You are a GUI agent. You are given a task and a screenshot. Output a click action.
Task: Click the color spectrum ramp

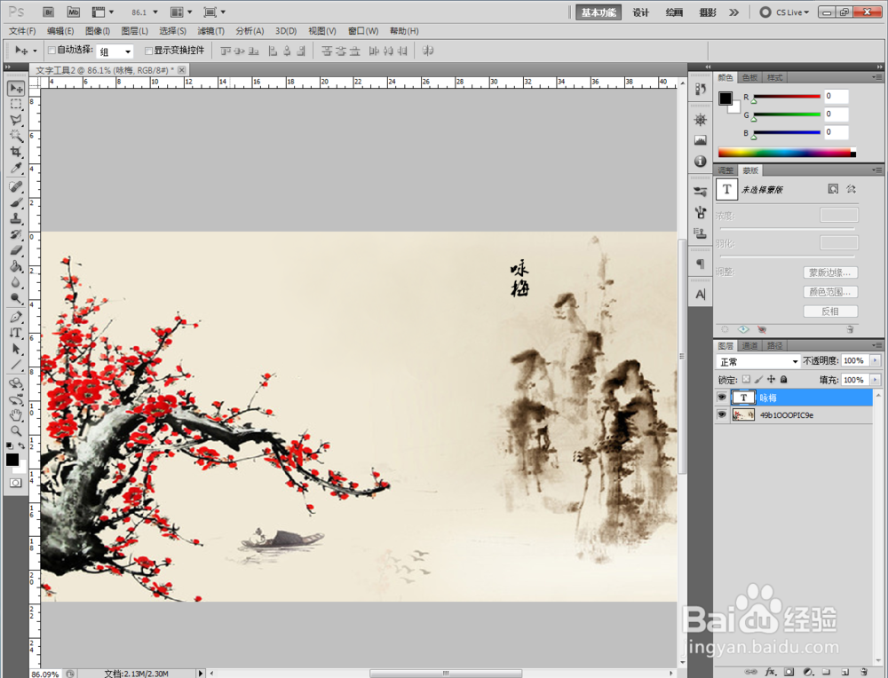787,153
